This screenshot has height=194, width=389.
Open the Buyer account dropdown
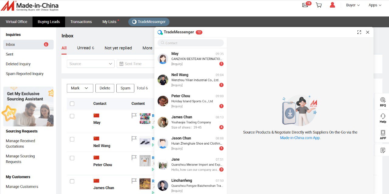(353, 5)
